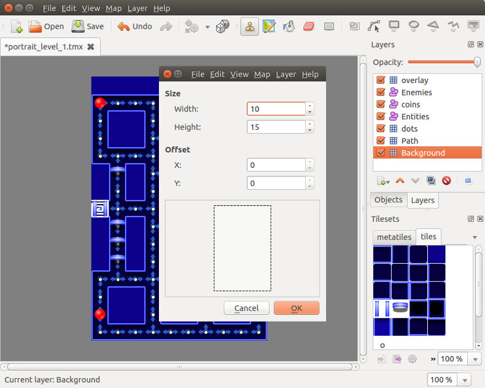The height and width of the screenshot is (388, 485).
Task: Select the Insert Rectangle tool
Action: pos(394,26)
